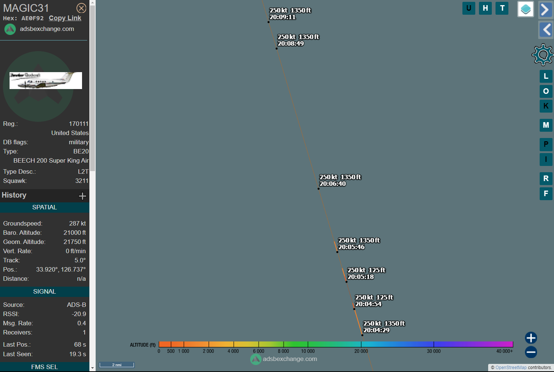Click the Groundspeed value 287 kt
Image resolution: width=554 pixels, height=372 pixels.
(x=77, y=223)
